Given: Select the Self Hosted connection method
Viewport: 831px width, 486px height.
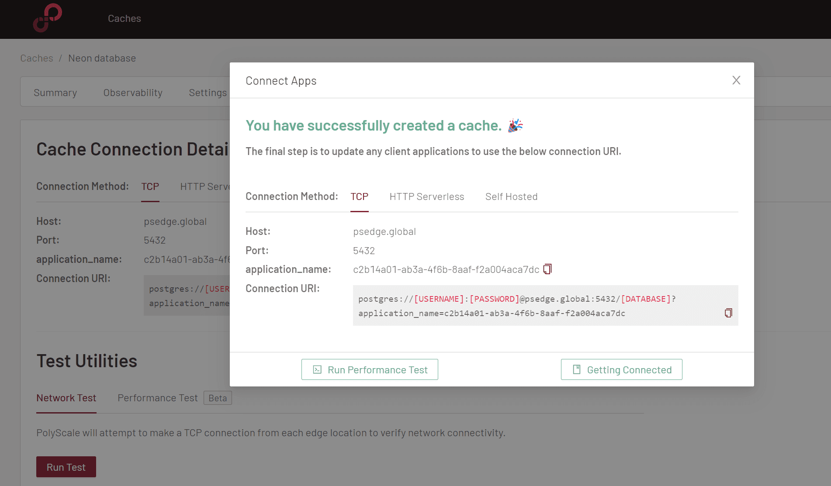Looking at the screenshot, I should [511, 196].
